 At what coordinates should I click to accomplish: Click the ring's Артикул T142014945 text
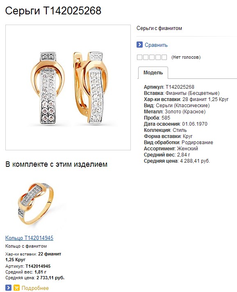(x=28, y=266)
